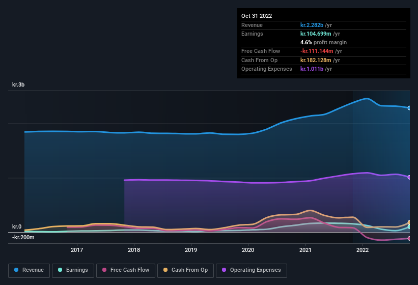The width and height of the screenshot is (418, 285).
Task: Click the 2017 x-axis label
Action: 77,250
